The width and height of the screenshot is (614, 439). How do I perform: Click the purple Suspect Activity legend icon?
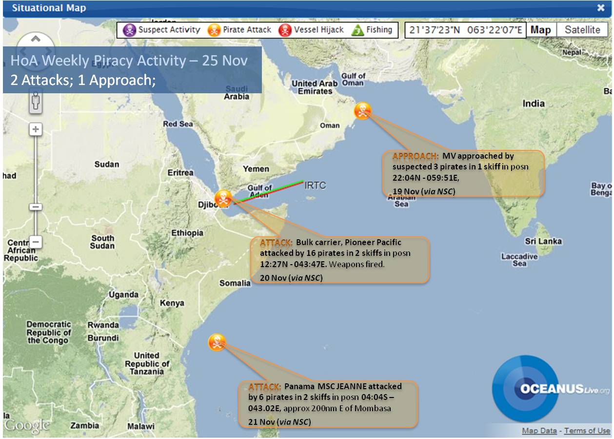click(x=129, y=30)
